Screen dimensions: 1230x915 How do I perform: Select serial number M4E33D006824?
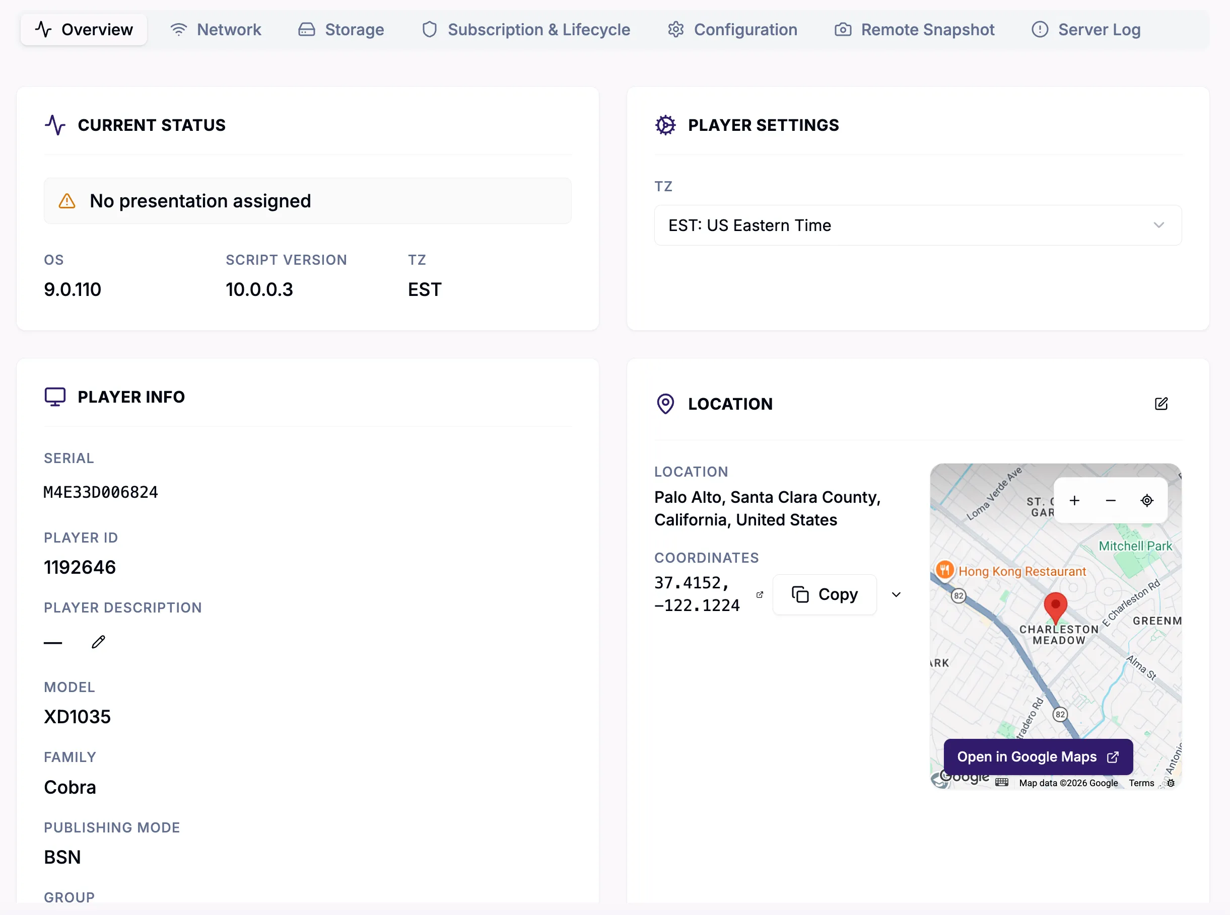click(x=101, y=492)
